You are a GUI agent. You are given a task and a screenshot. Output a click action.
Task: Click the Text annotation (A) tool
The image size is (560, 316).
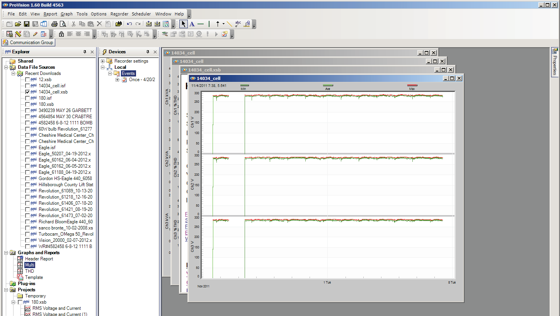pyautogui.click(x=192, y=24)
